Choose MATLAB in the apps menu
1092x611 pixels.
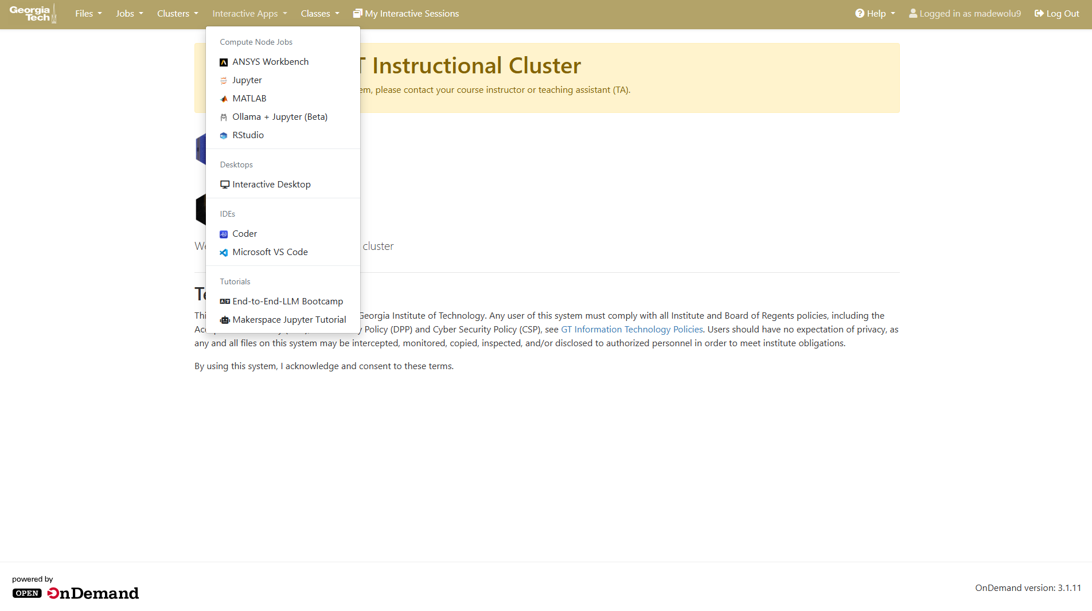(x=283, y=99)
